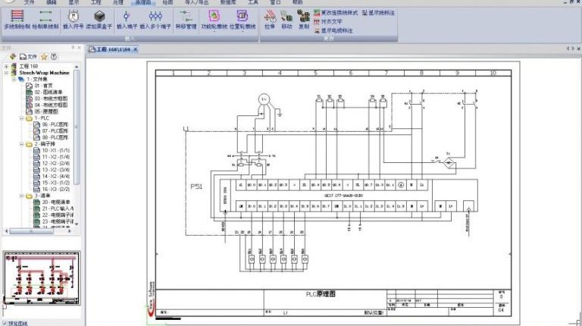Viewport: 582px width, 326px height.
Task: Open the location outline dropdown arrow under 位置轮廓线
Action: [x=242, y=32]
